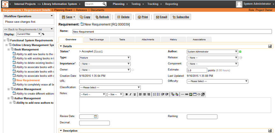Open the Review Date calendar picker
Screen dimensions: 275x133
tap(95, 117)
